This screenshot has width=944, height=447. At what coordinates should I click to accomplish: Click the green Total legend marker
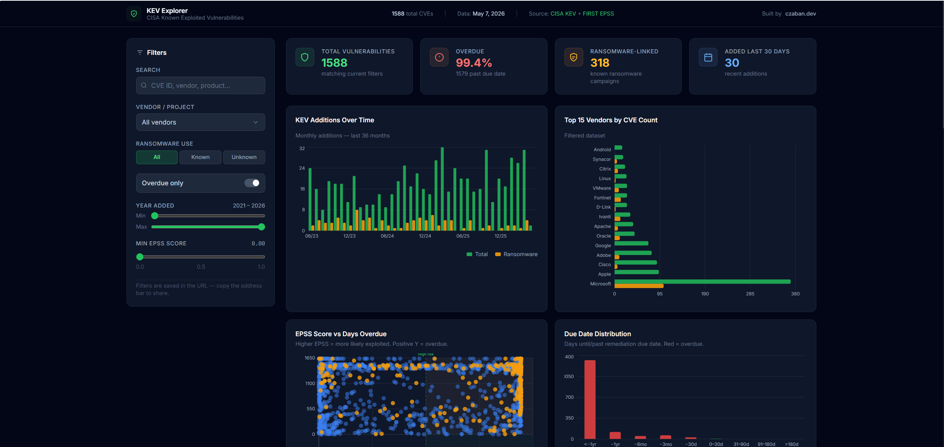(x=469, y=254)
